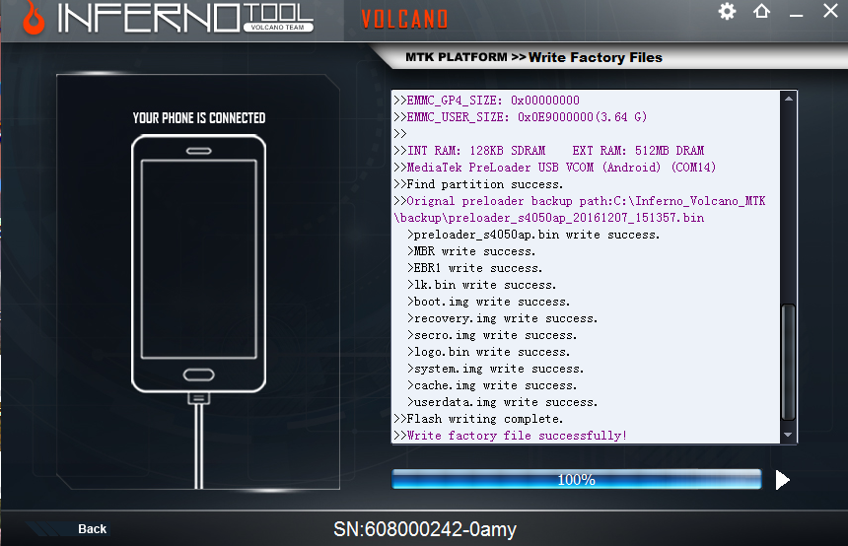The height and width of the screenshot is (546, 848).
Task: Select 'lk.bin write success.' line
Action: tap(482, 285)
